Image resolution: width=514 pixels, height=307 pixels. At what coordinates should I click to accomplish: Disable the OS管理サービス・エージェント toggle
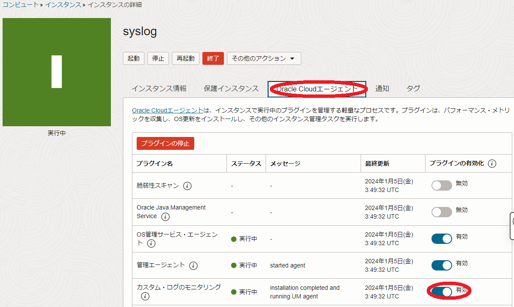442,239
